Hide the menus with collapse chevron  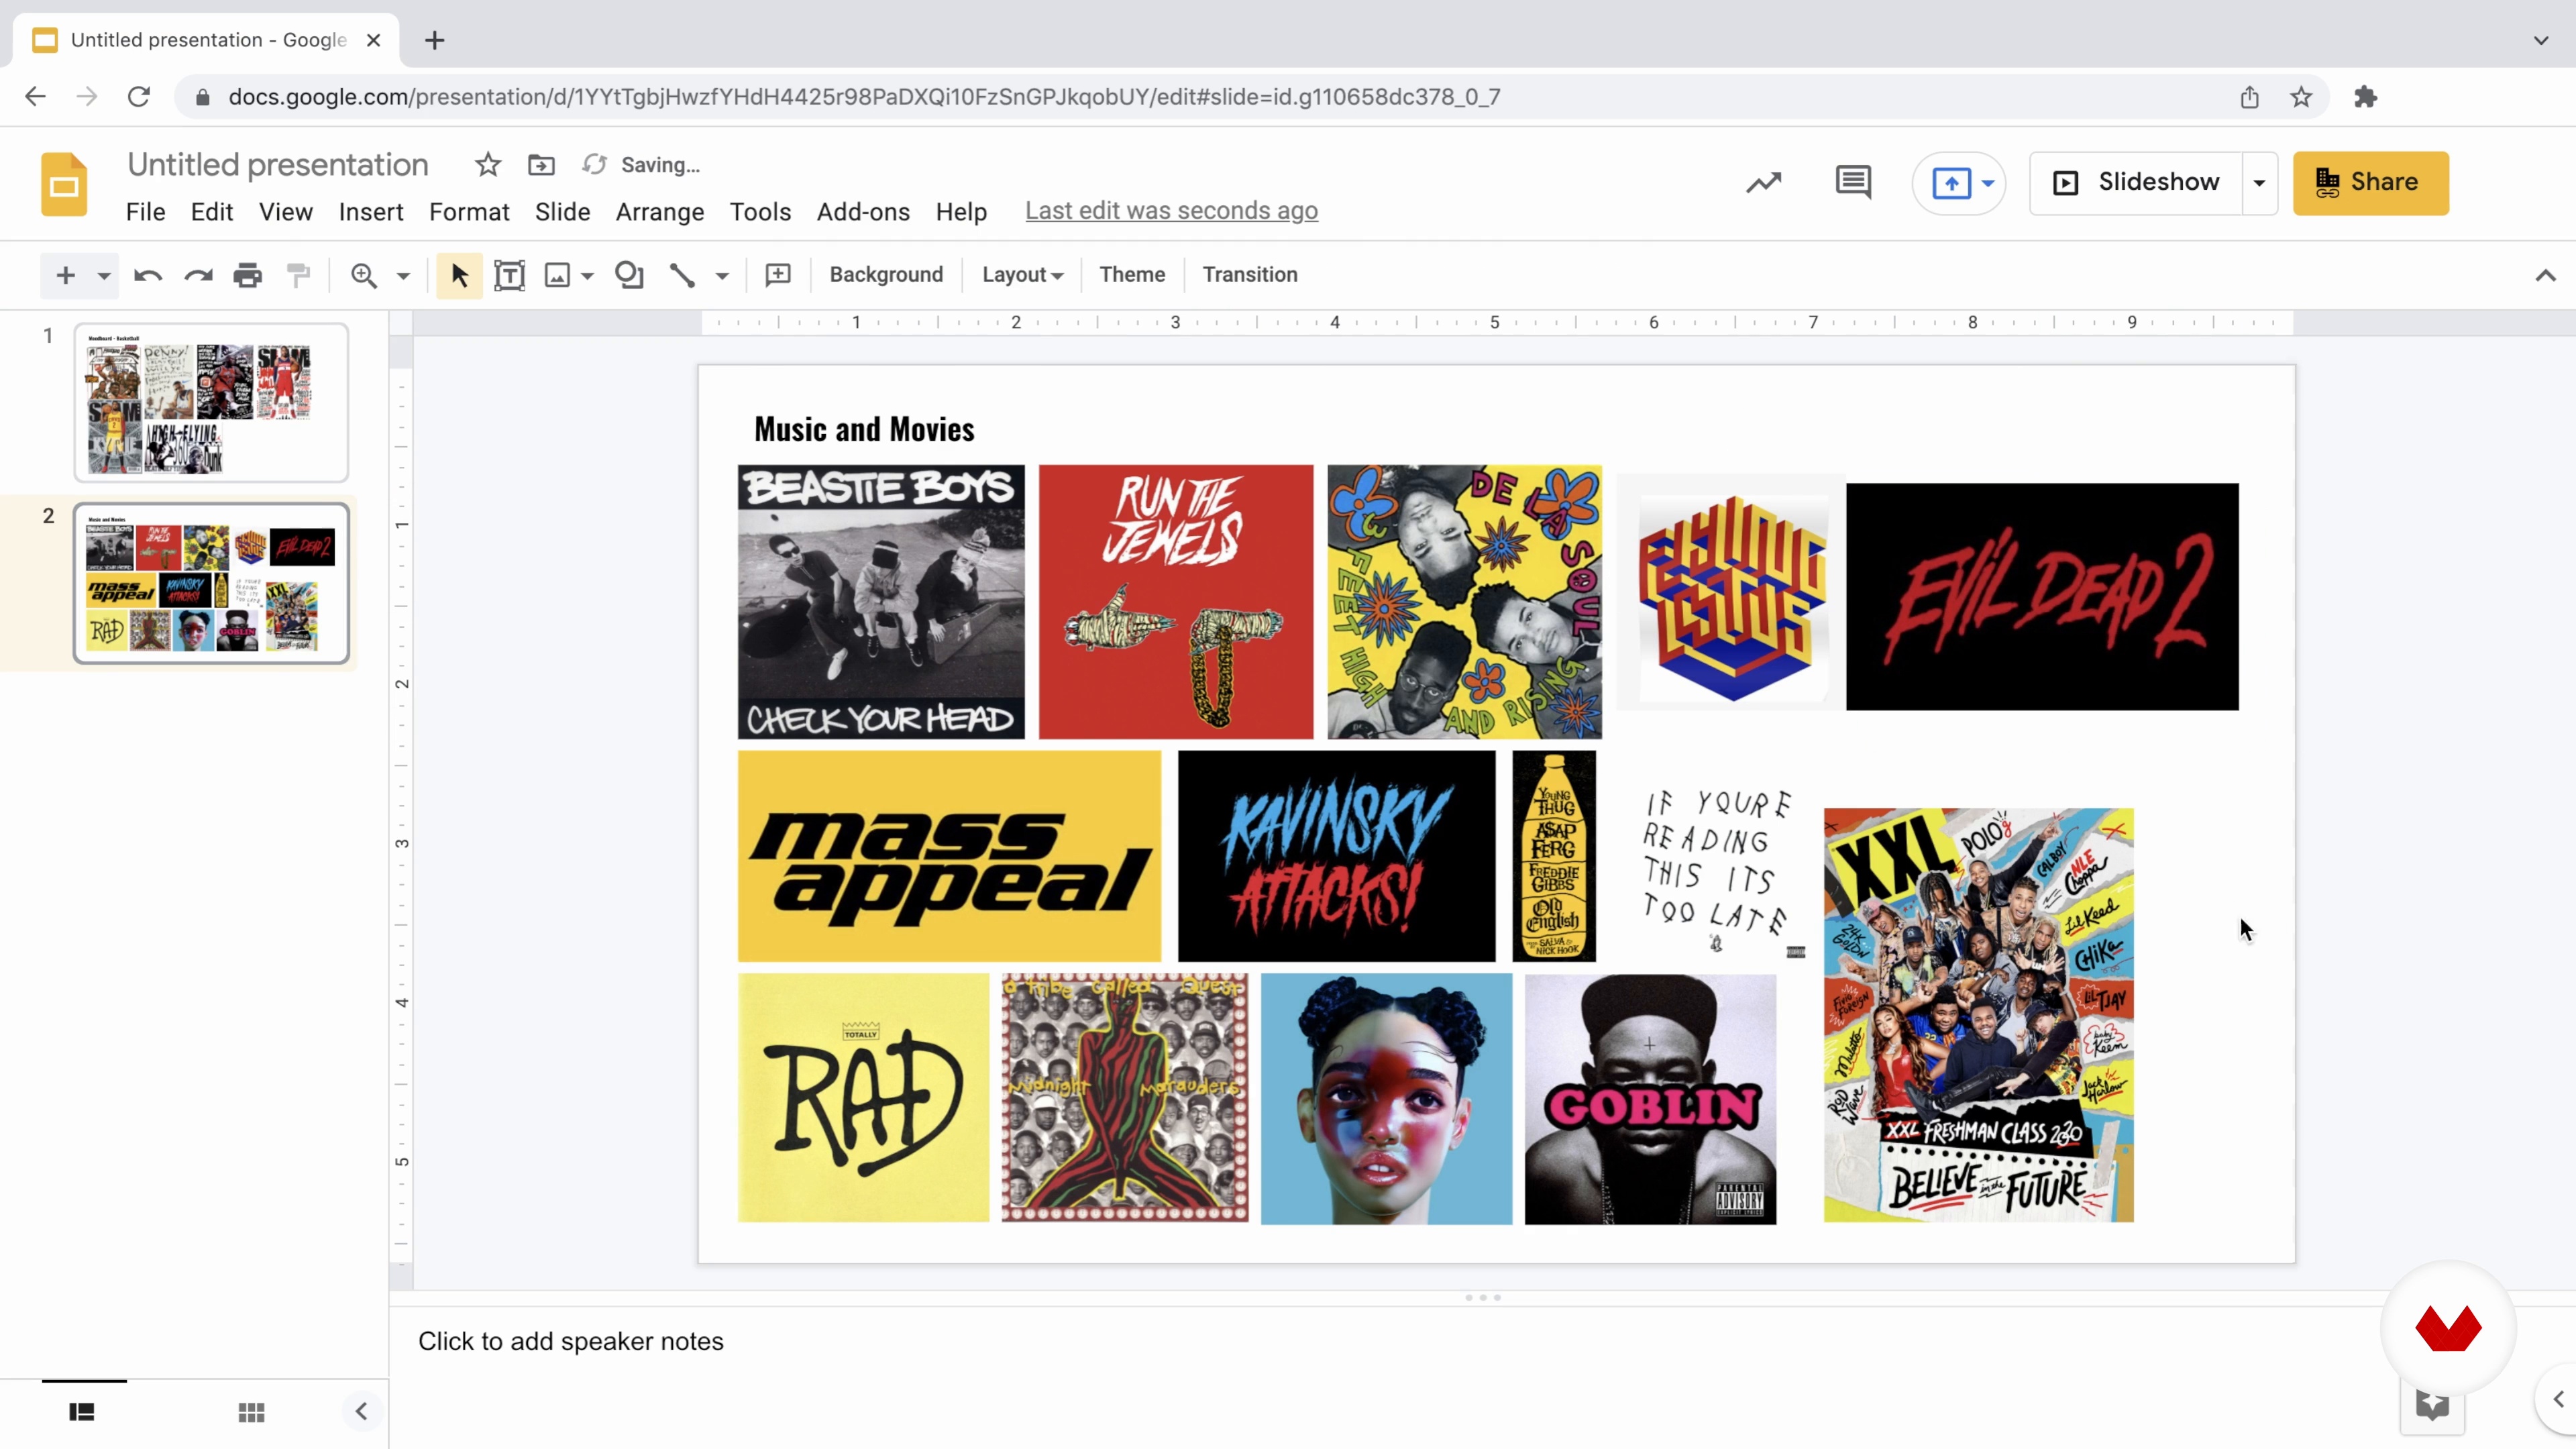(x=2545, y=276)
